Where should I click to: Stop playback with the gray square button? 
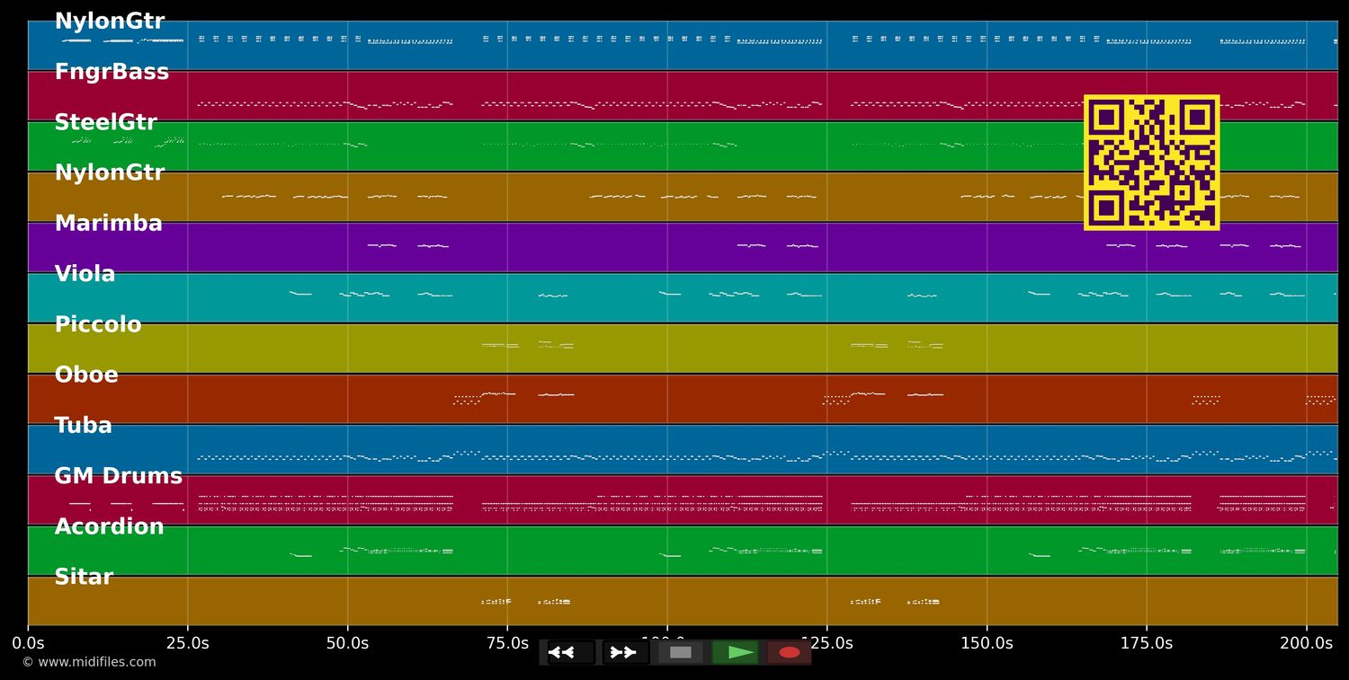681,652
